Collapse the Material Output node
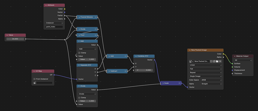The image size is (258, 111). point(235,56)
